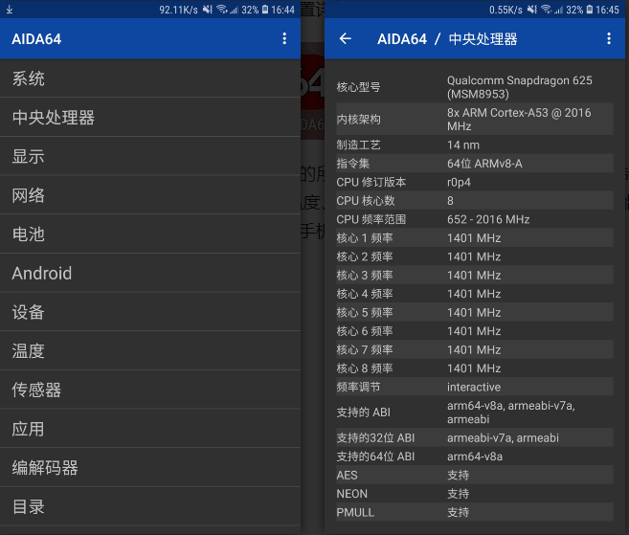Open the 系统 category
Image resolution: width=629 pixels, height=535 pixels.
[x=150, y=78]
